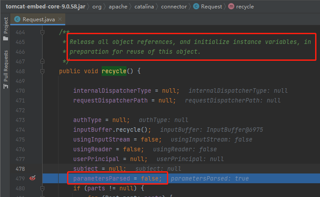This screenshot has height=197, width=320.
Task: Click line number 478 in the gutter
Action: (20, 169)
